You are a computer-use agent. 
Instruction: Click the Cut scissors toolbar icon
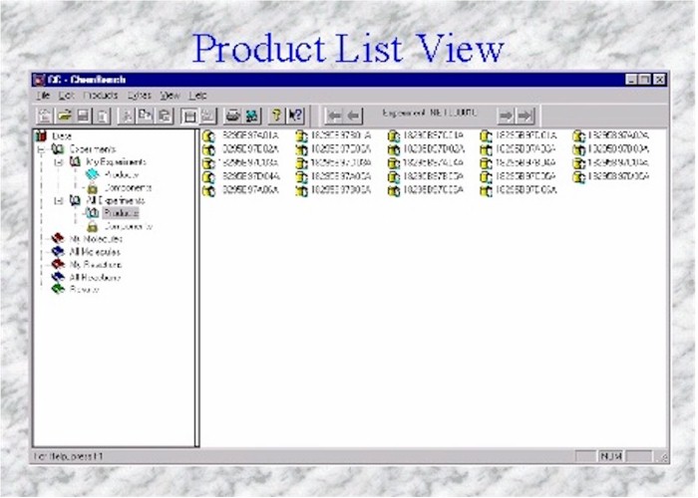click(x=127, y=116)
